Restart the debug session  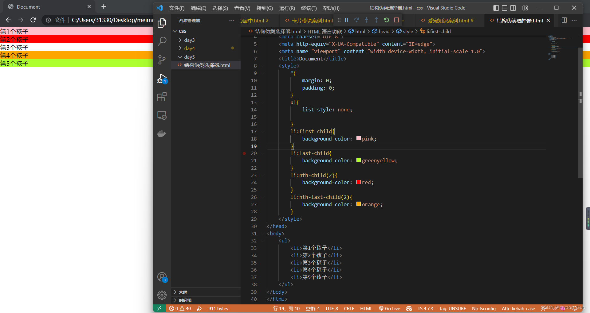387,20
